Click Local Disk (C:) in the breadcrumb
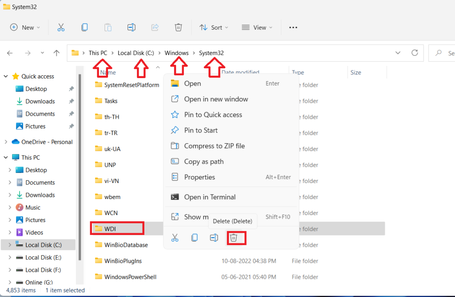This screenshot has height=297, width=455. pyautogui.click(x=136, y=53)
